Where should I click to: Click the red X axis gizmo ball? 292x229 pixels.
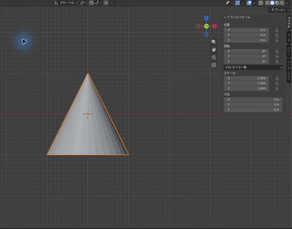click(x=215, y=26)
